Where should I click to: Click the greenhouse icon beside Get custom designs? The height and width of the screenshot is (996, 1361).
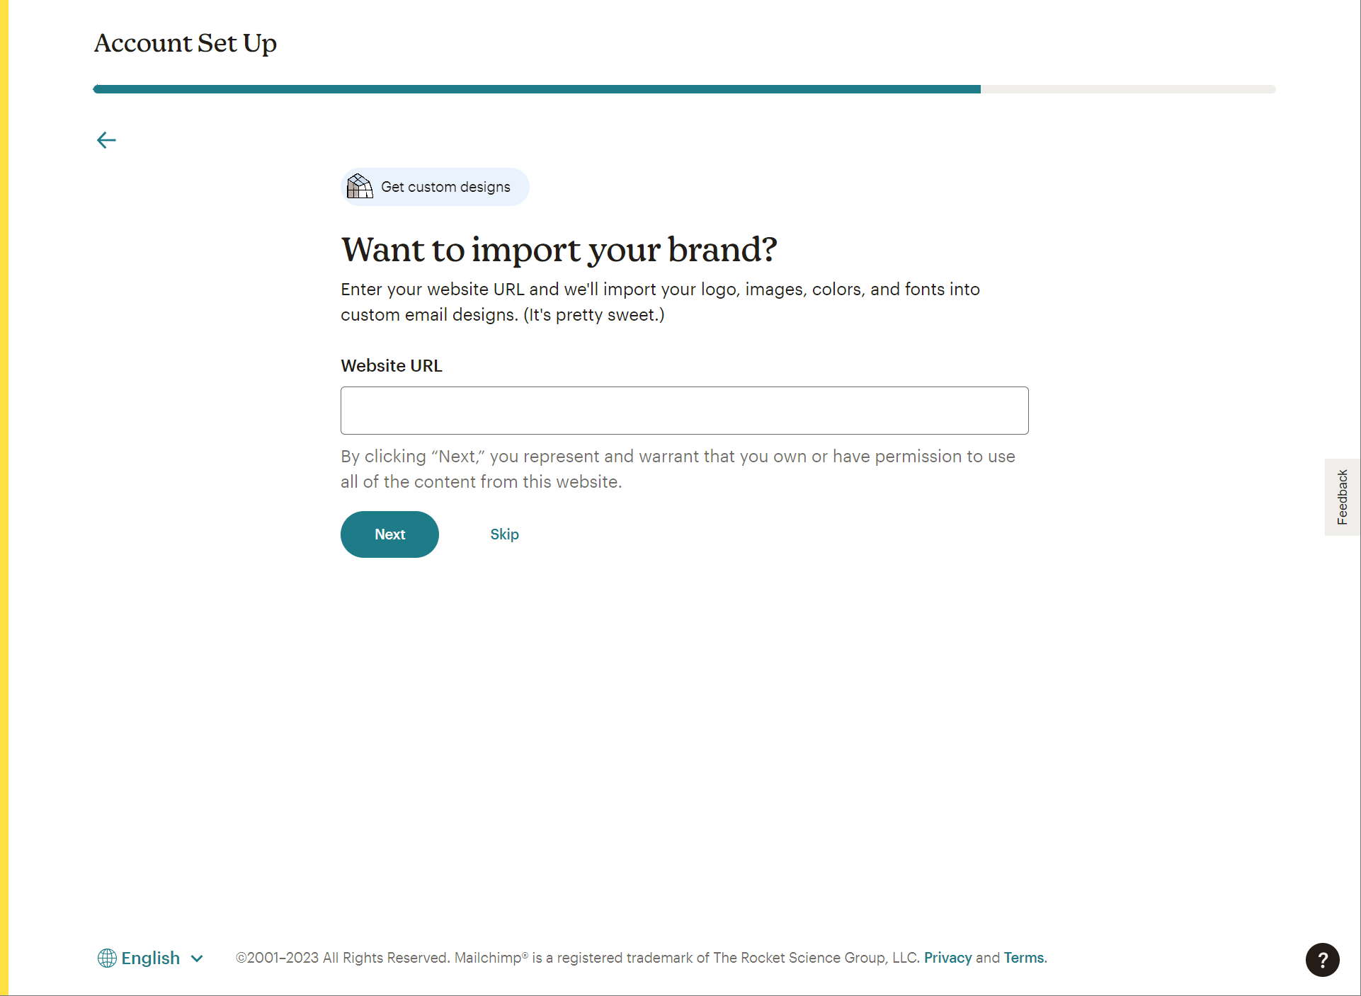(360, 187)
